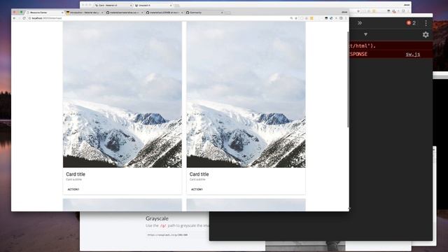Switch to the Introduction Material design tab
Viewport: 448px width, 252px height.
click(x=84, y=13)
